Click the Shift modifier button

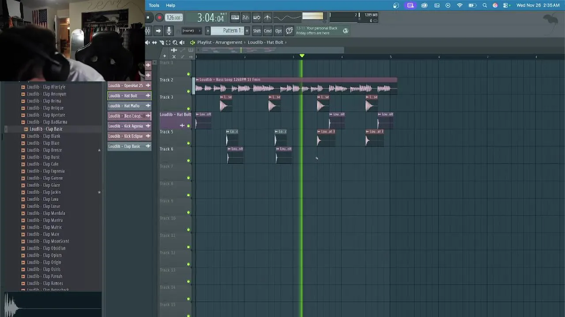[x=257, y=31]
